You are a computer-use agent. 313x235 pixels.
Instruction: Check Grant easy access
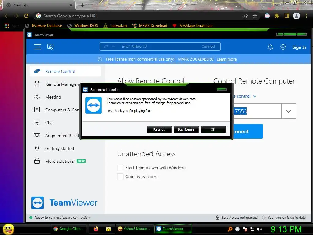point(120,177)
